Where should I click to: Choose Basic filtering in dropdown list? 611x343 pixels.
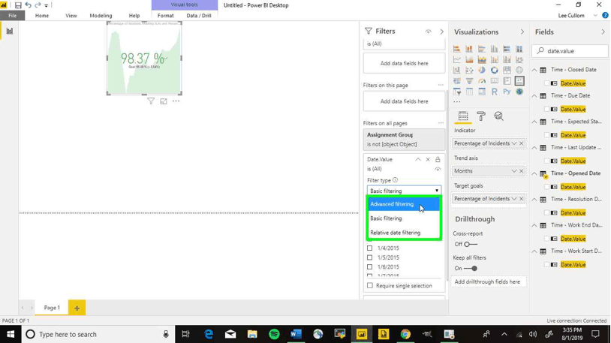coord(404,218)
